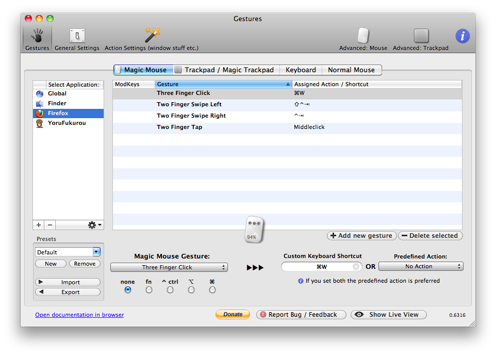496x355 pixels.
Task: Select the Two Finger Tap row
Action: pos(287,127)
